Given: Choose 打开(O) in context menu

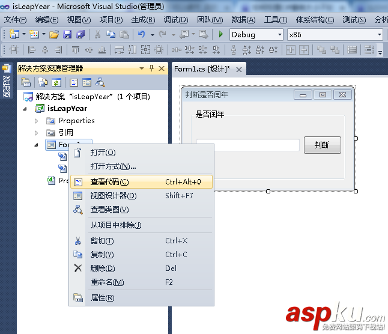Looking at the screenshot, I should (x=141, y=153).
